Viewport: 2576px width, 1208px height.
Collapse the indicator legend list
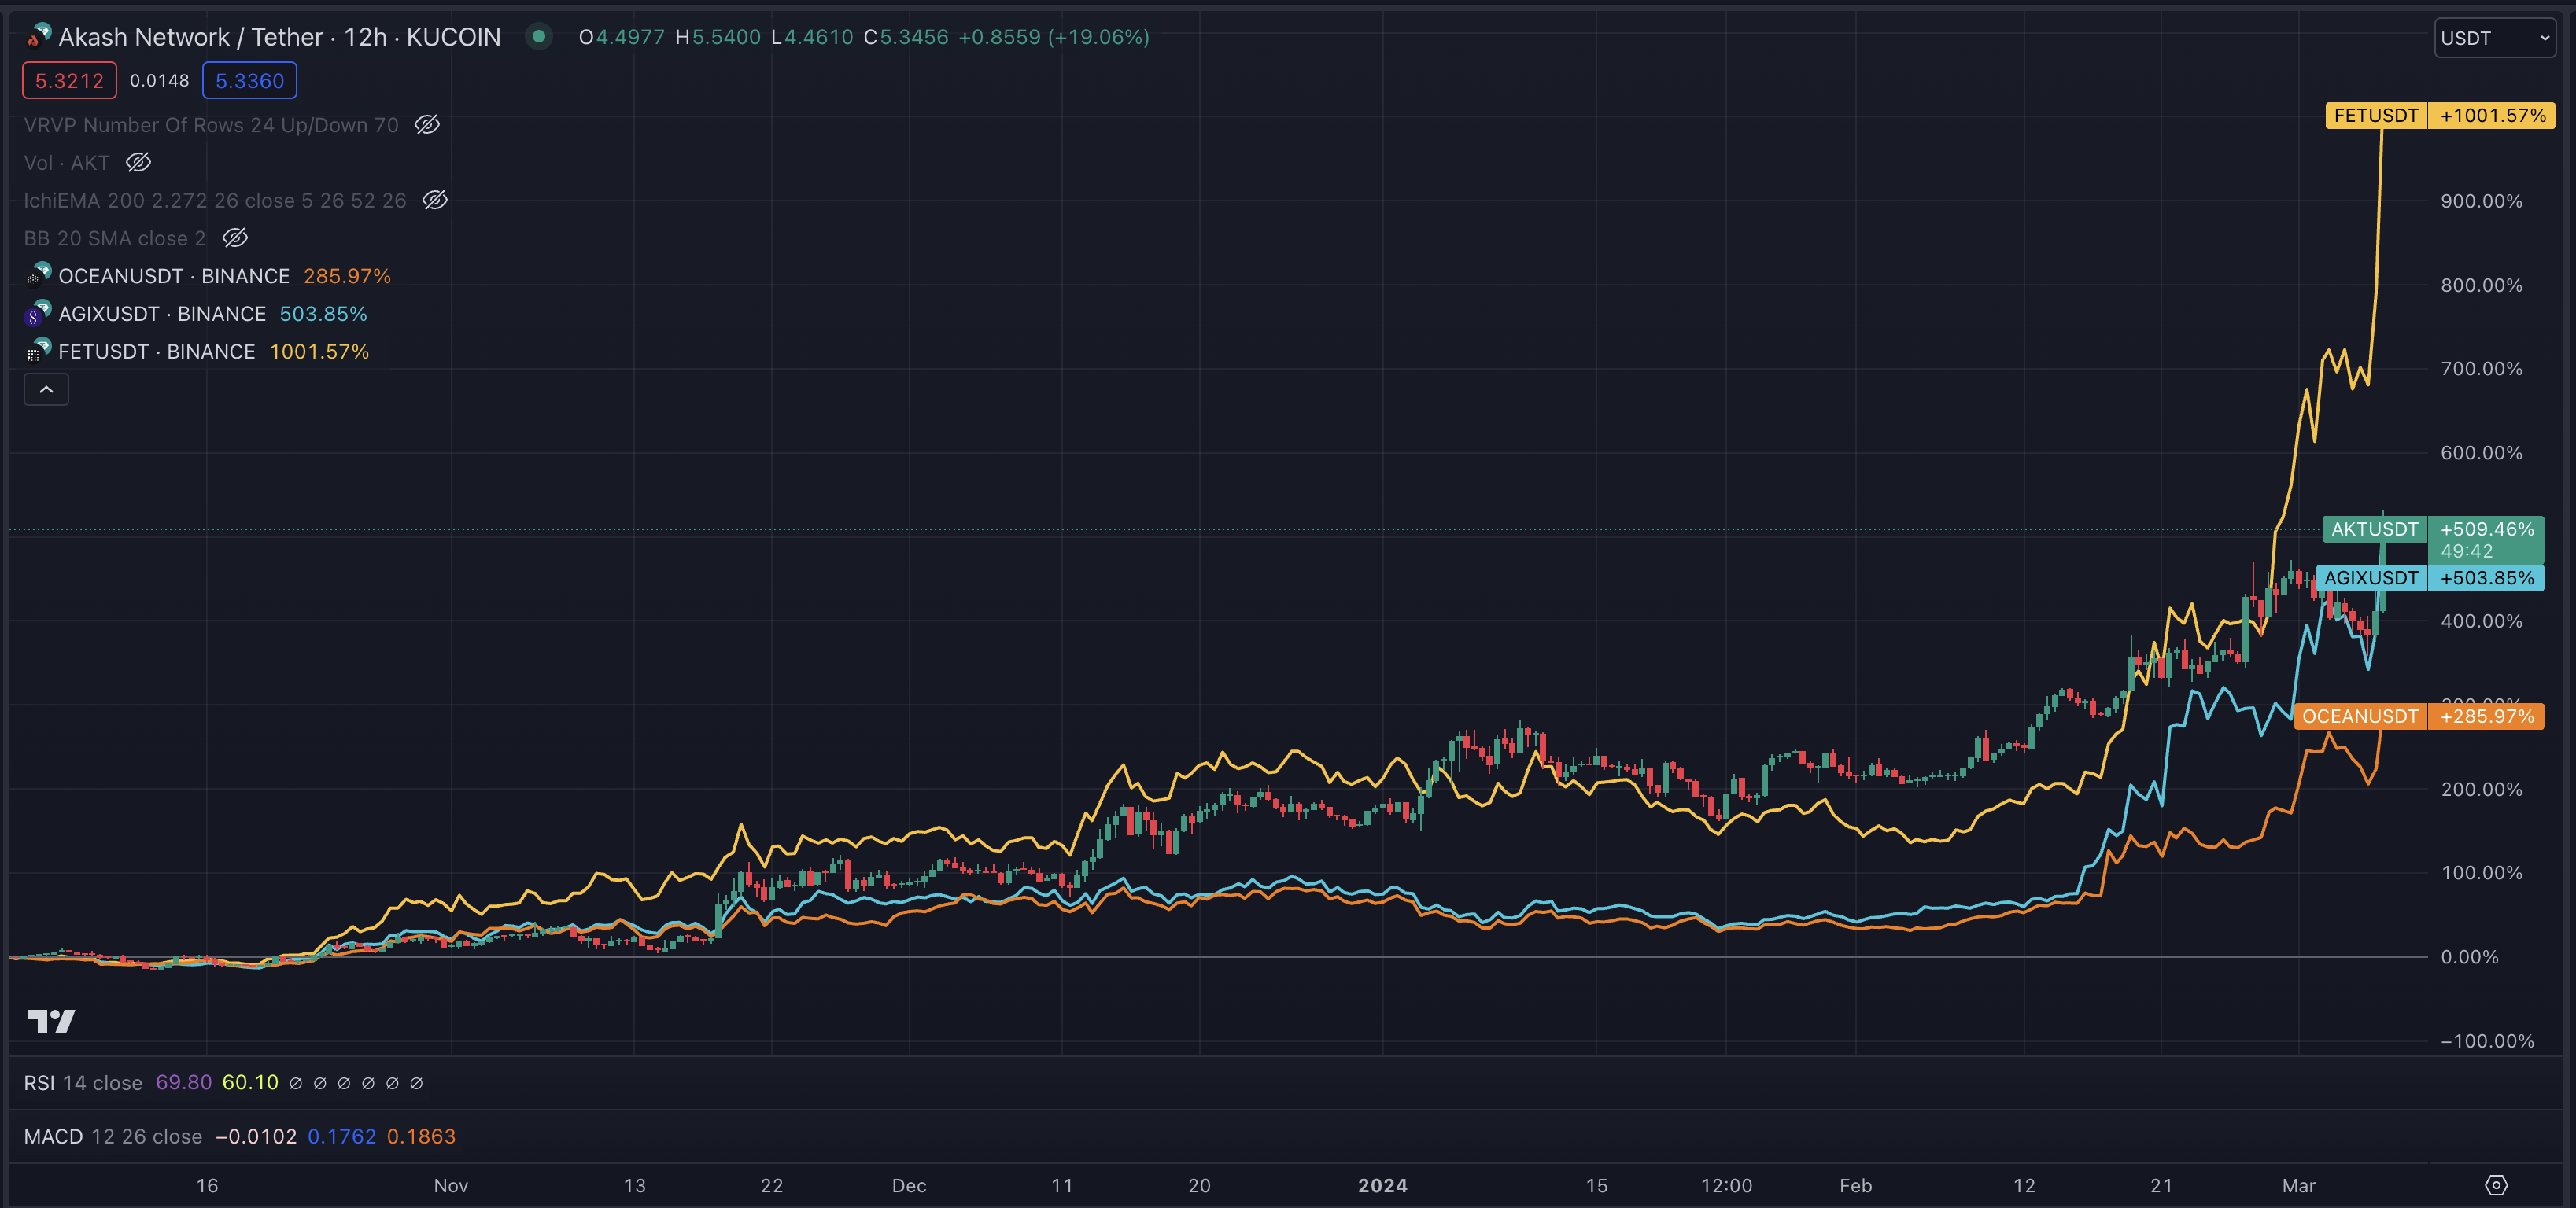pos(46,389)
